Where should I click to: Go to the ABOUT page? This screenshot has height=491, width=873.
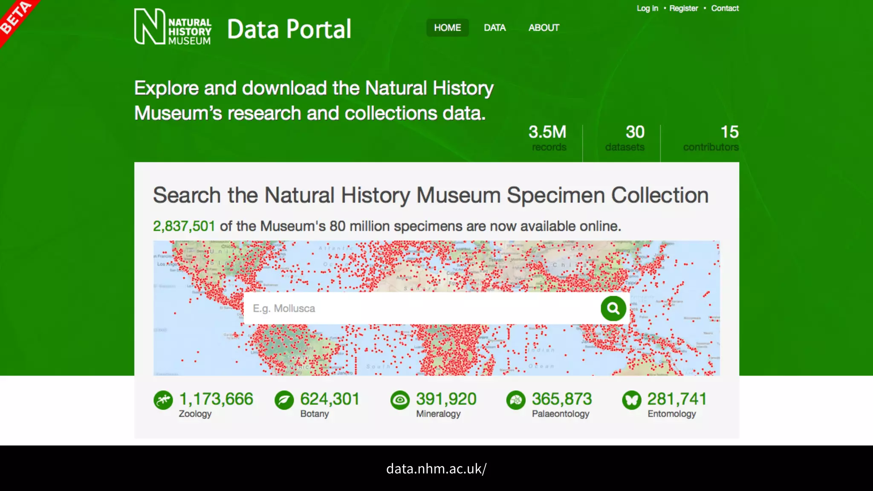543,28
